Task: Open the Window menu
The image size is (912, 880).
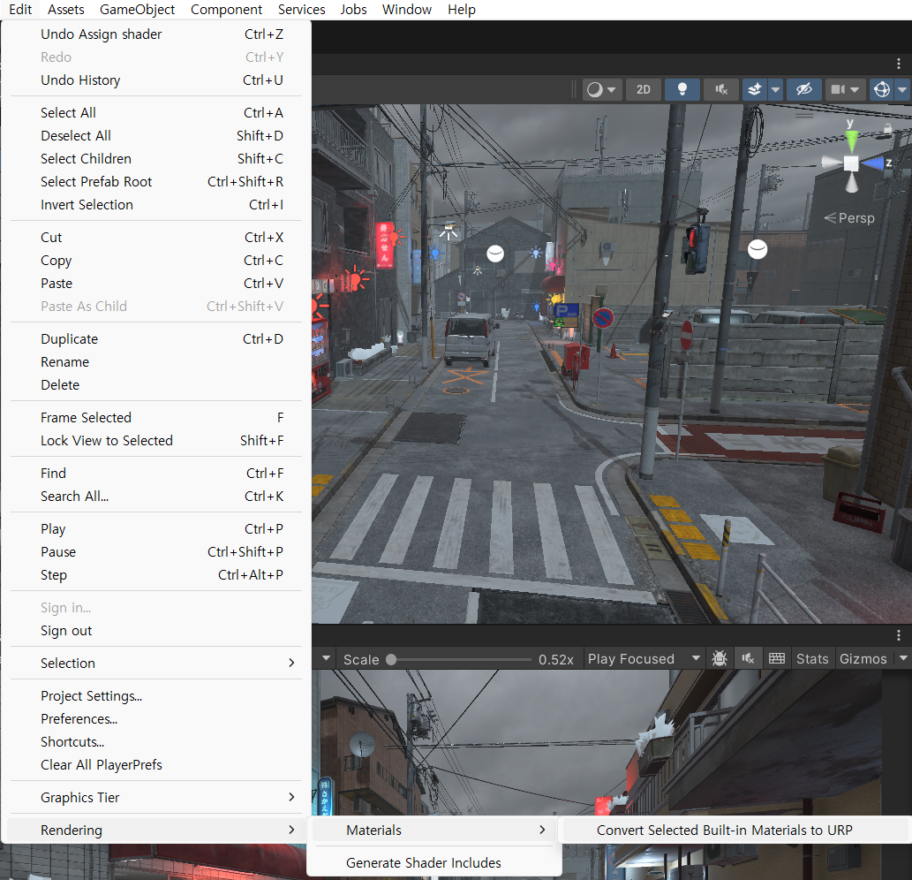Action: point(407,10)
